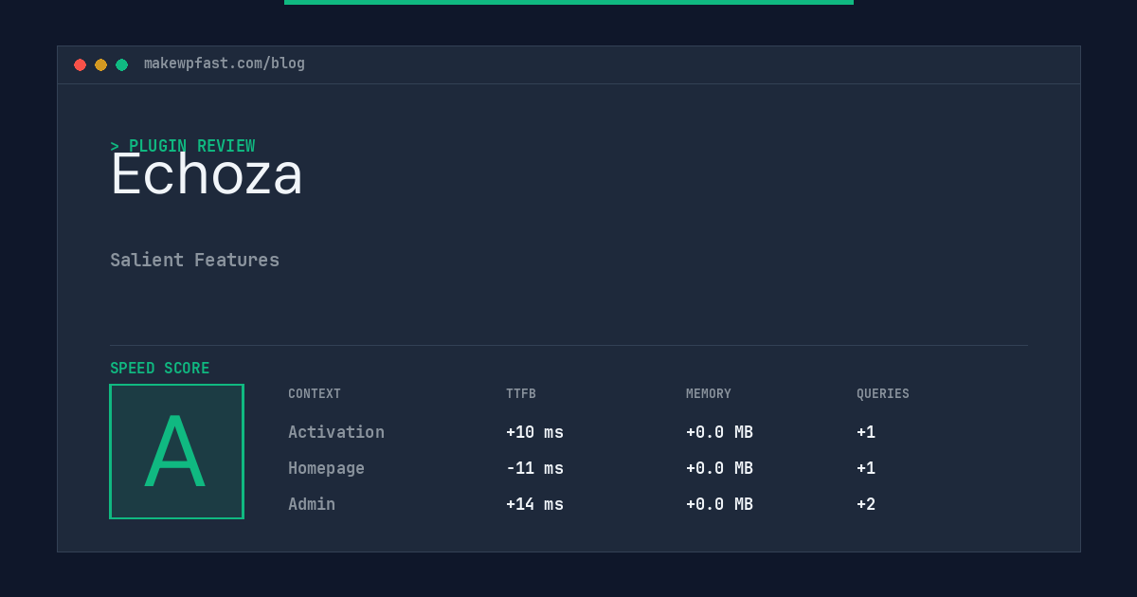Click the CONTEXT column header

point(315,394)
